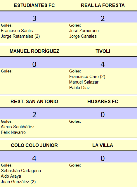The height and width of the screenshot is (187, 137).
Task: Click Alexis Santibáñez scorer entry
Action: point(18,127)
